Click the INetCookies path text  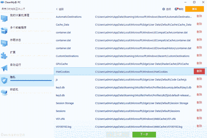click(131, 72)
